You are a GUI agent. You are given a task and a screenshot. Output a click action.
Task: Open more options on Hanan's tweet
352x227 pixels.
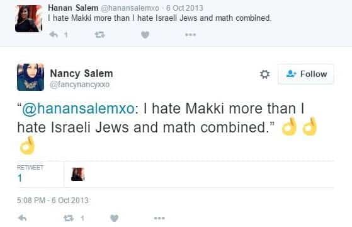(x=191, y=35)
